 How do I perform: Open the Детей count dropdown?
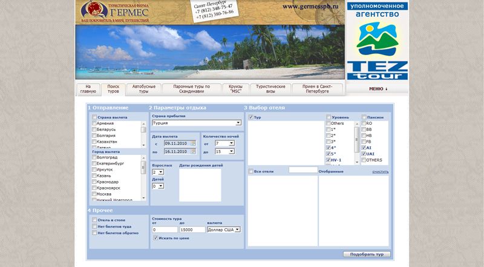[x=158, y=186]
